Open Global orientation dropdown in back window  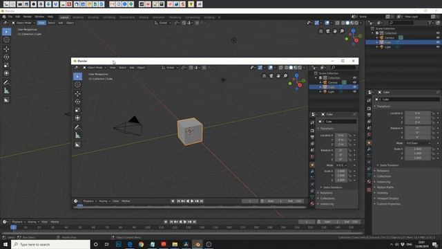[x=163, y=23]
